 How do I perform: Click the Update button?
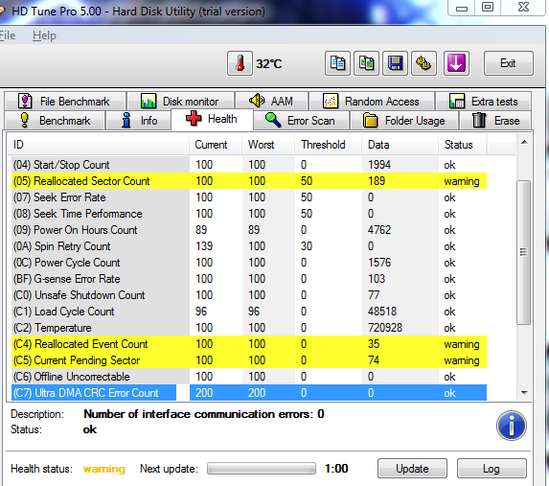click(412, 469)
